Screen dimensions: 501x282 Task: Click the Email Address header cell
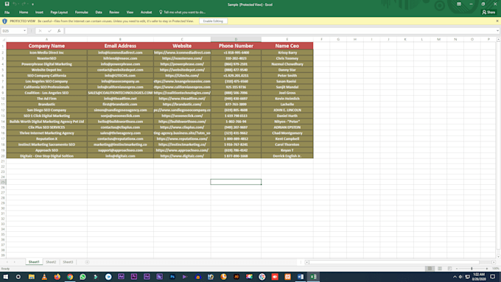tap(120, 46)
